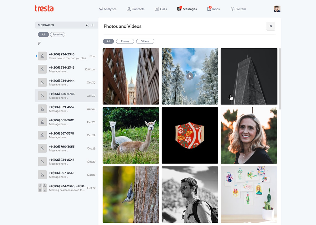Click the media gallery vertical scrollbar
This screenshot has width=316, height=225.
tap(280, 79)
